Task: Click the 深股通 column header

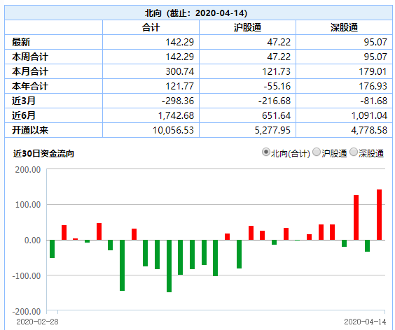Action: click(344, 27)
